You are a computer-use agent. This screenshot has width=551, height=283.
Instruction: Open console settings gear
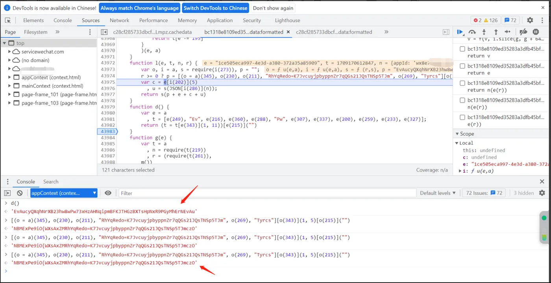tap(542, 193)
